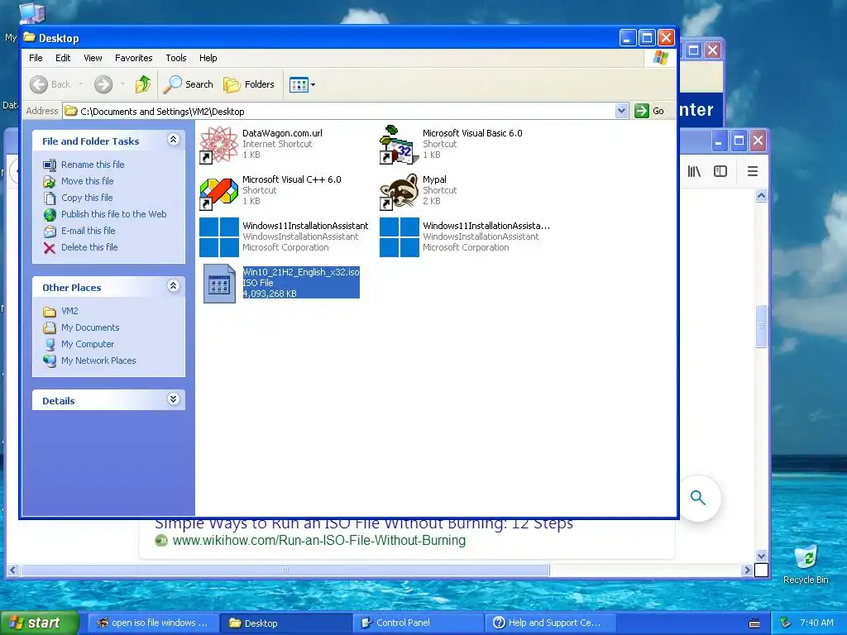Image resolution: width=847 pixels, height=635 pixels.
Task: Open the File menu
Action: (x=36, y=58)
